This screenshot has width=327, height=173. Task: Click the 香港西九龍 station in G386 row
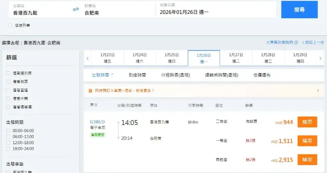coord(159,122)
